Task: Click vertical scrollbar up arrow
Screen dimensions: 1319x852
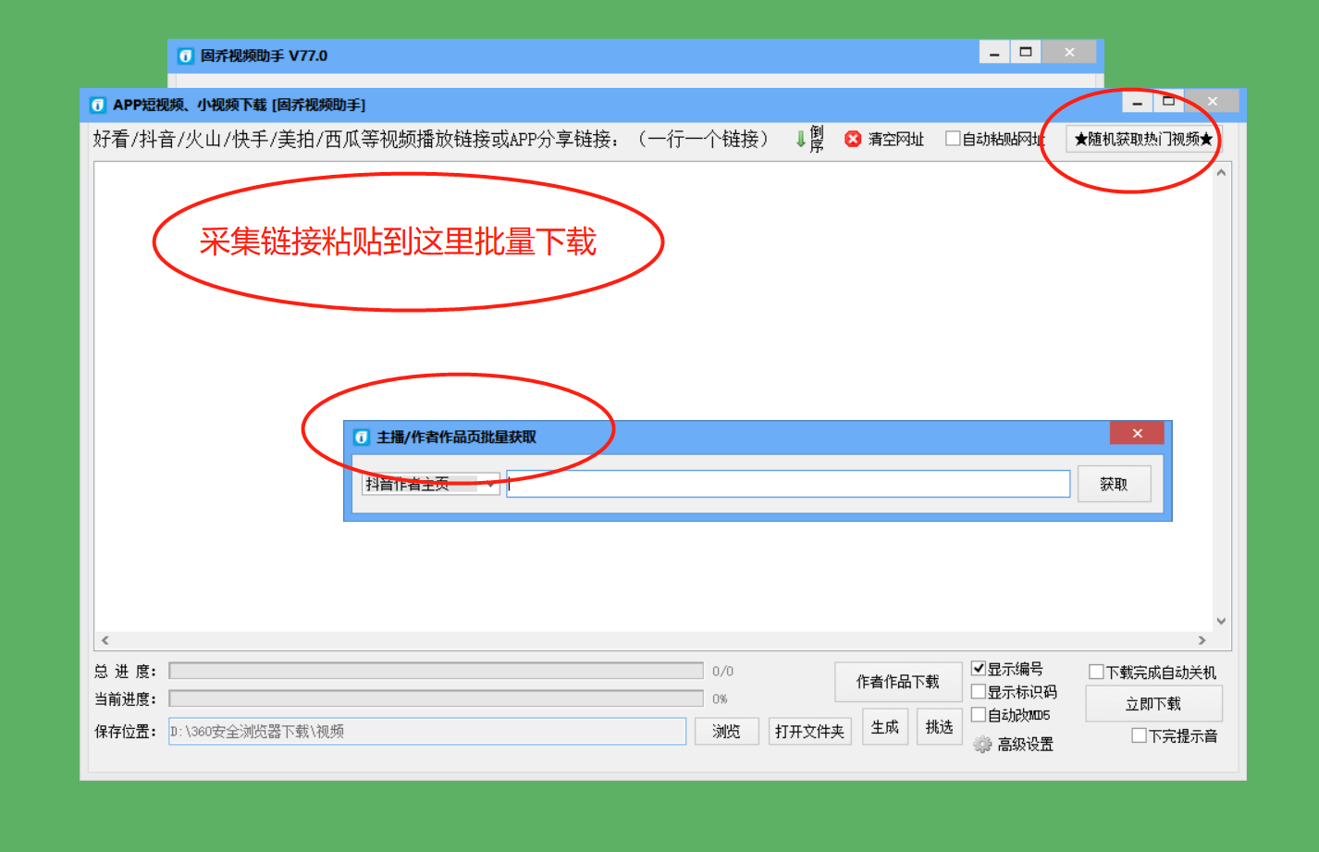Action: tap(1221, 173)
